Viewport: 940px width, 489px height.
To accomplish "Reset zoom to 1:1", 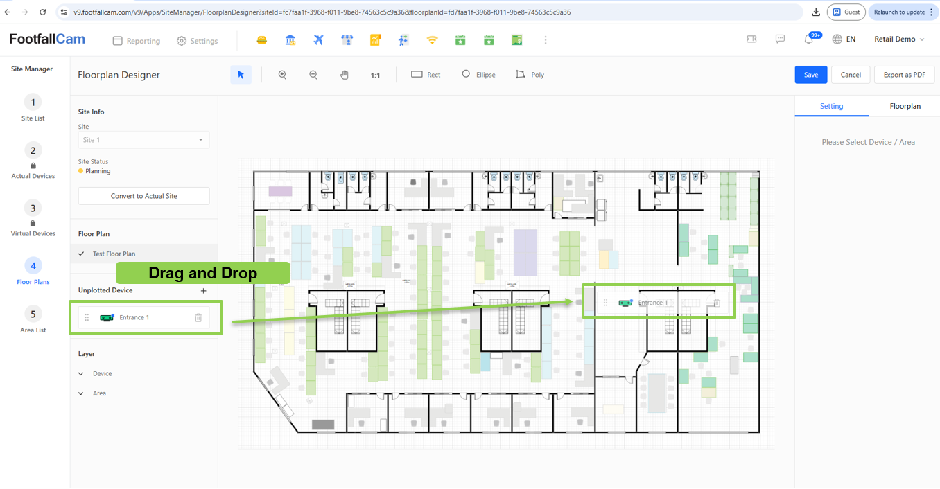I will 375,75.
